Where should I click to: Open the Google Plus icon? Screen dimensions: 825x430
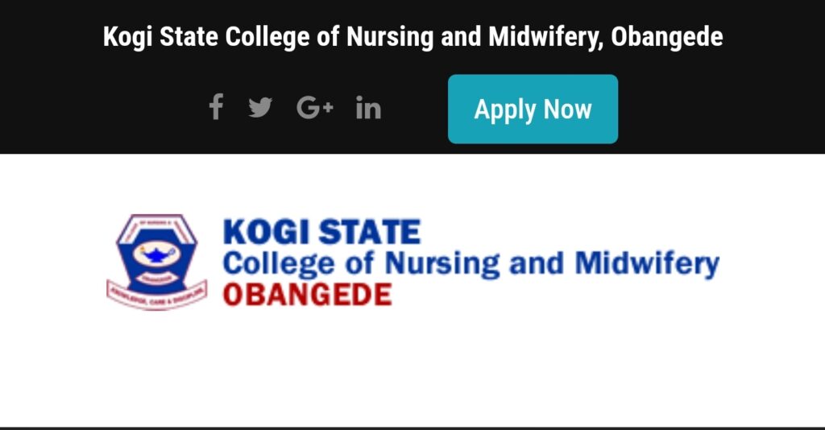point(315,108)
